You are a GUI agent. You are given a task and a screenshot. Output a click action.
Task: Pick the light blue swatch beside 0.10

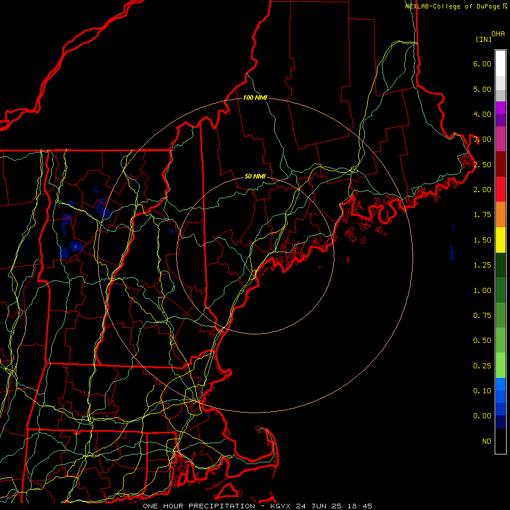tap(500, 384)
